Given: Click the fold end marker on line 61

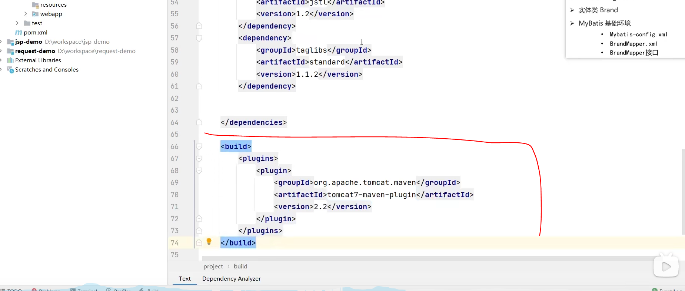Looking at the screenshot, I should tap(199, 86).
